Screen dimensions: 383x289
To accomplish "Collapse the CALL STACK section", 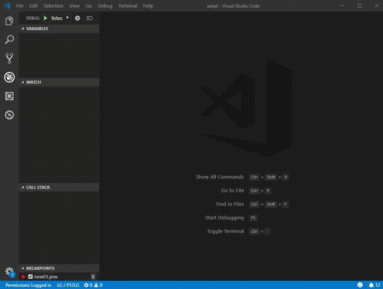I will click(59, 187).
